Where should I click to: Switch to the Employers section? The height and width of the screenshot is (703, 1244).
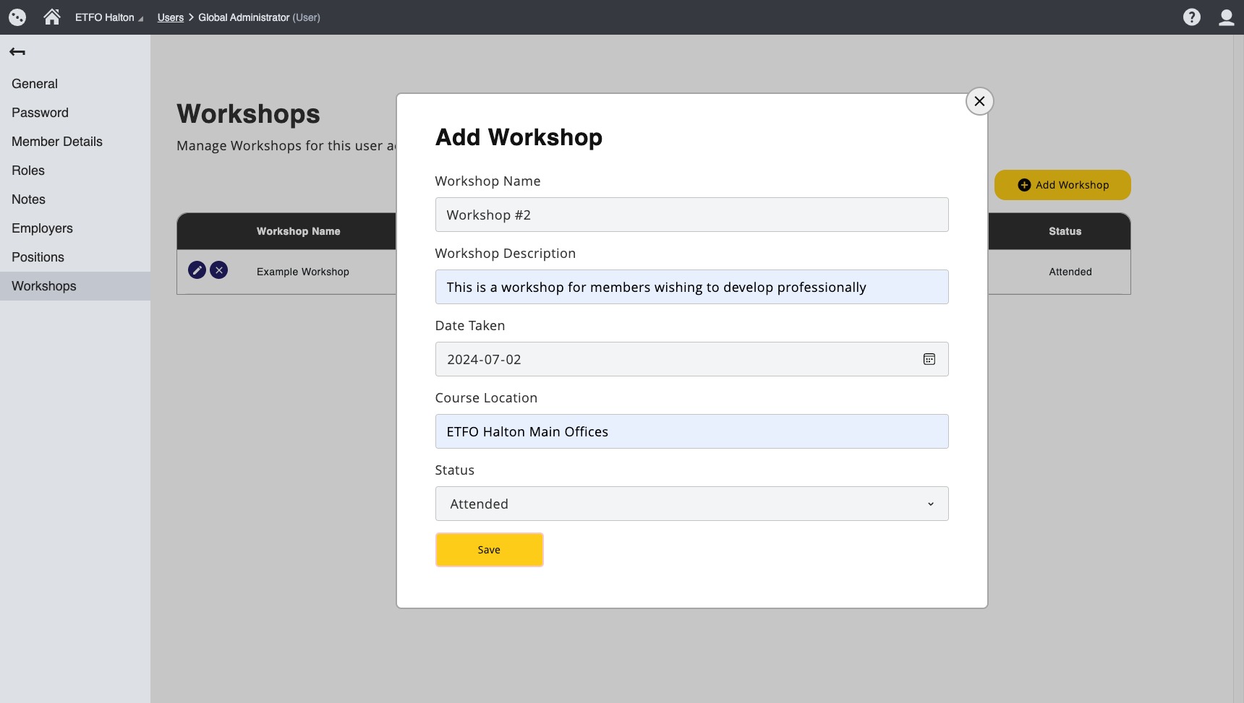(x=42, y=228)
